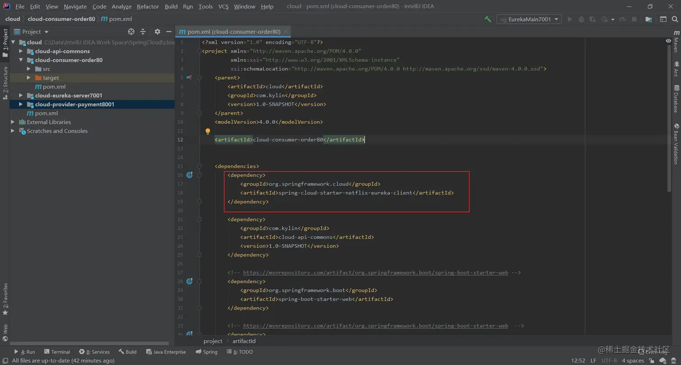Expand the cloud-api-commons module

[21, 51]
